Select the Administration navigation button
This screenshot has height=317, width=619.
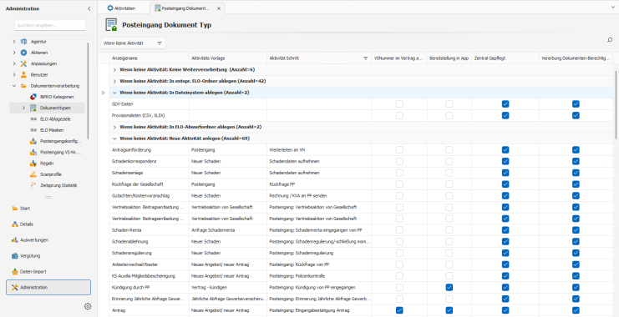[x=48, y=288]
